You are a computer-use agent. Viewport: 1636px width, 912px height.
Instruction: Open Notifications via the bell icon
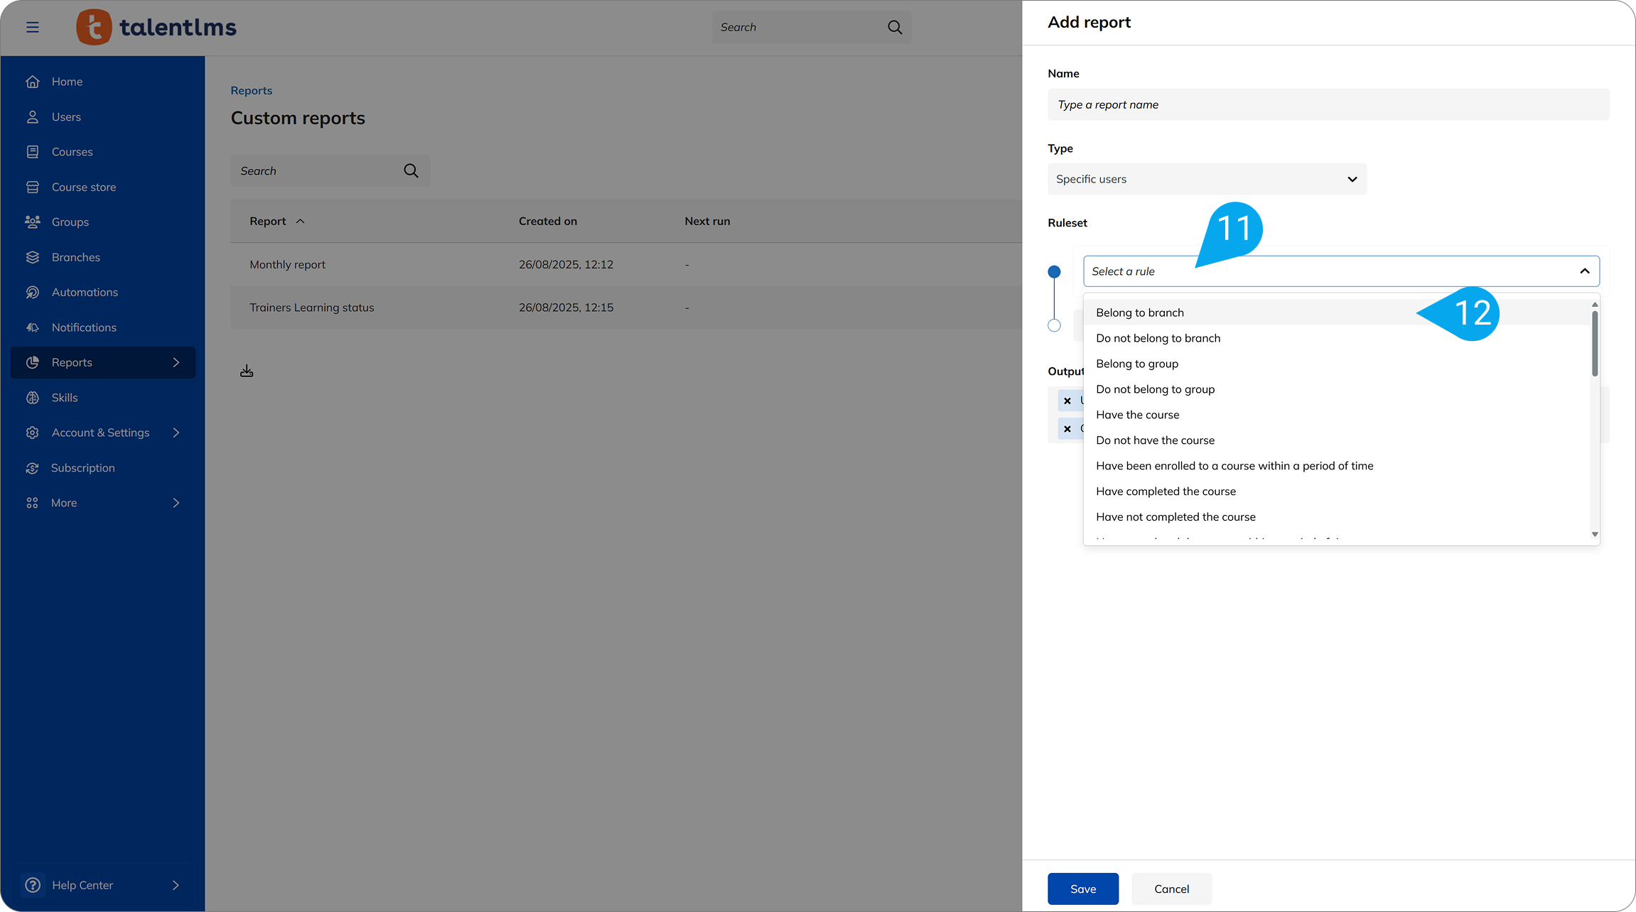coord(33,327)
